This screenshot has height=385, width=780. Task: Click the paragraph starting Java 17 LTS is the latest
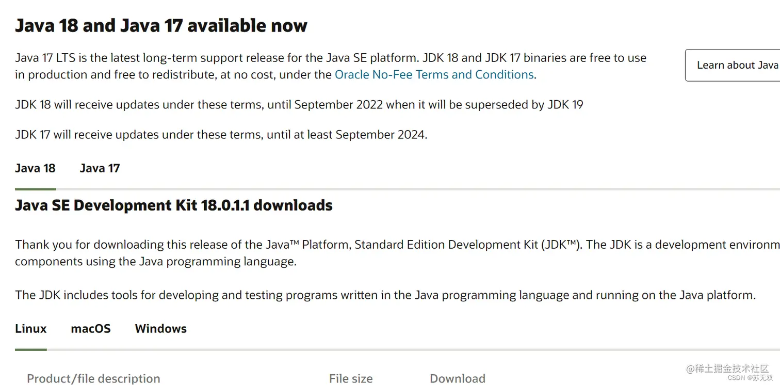pyautogui.click(x=331, y=66)
